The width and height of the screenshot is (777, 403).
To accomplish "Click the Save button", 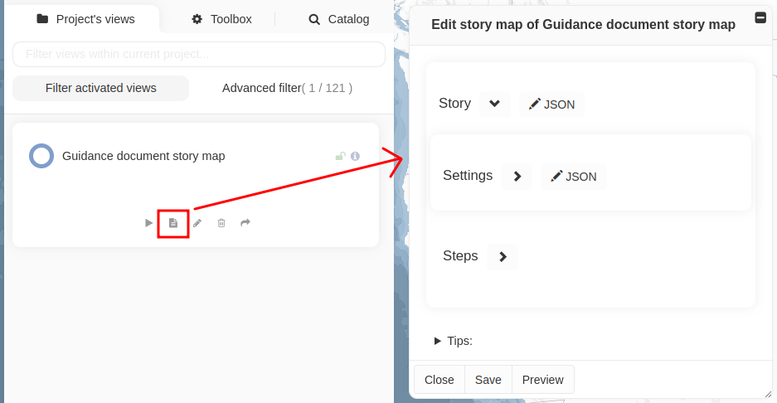I will click(488, 380).
